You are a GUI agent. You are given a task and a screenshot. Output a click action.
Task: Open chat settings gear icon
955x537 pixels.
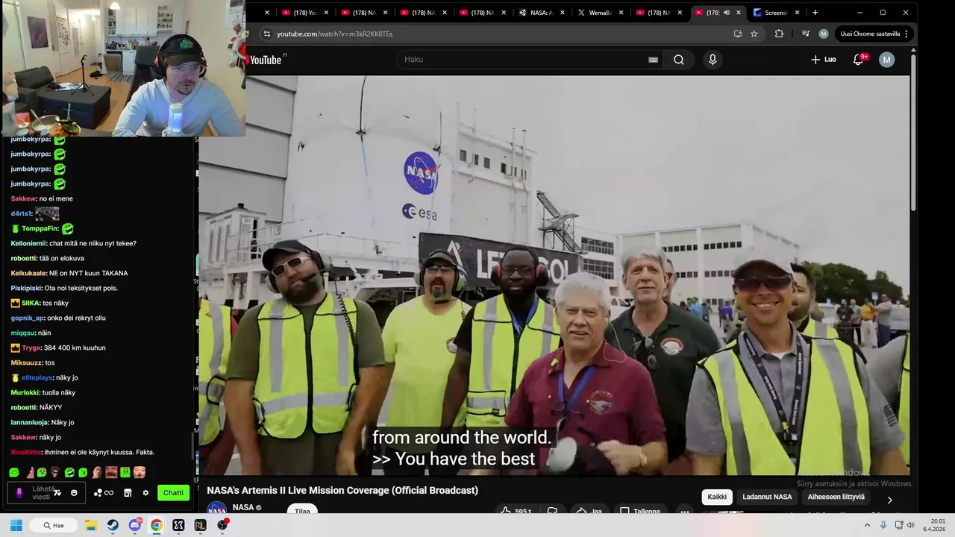[x=145, y=493]
